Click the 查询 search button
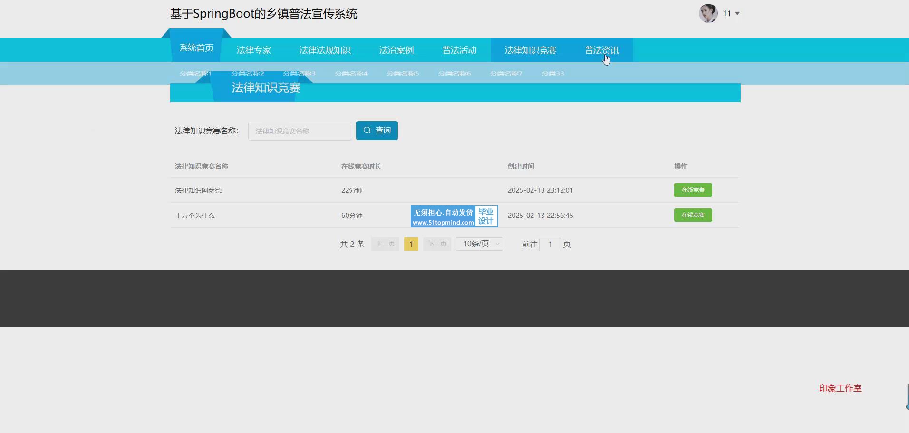 377,131
